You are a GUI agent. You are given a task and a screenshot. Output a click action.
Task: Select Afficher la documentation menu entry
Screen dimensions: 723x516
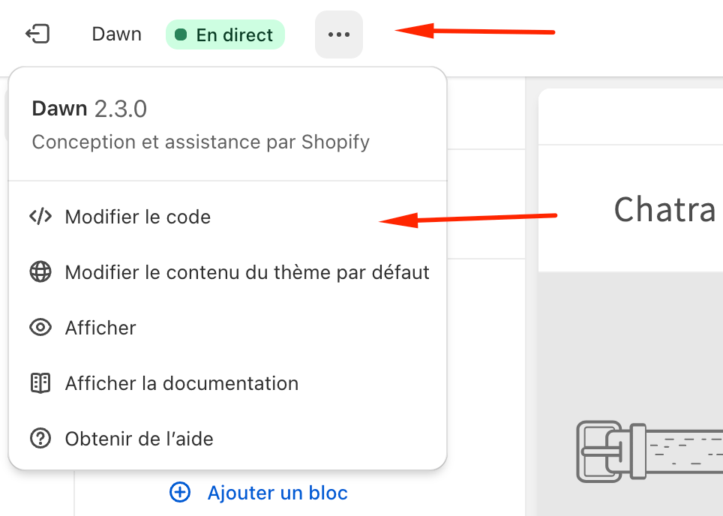tap(182, 383)
